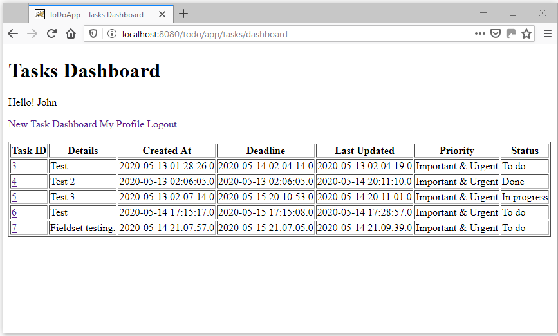Save page to Pocket icon
This screenshot has width=558, height=336.
point(496,34)
